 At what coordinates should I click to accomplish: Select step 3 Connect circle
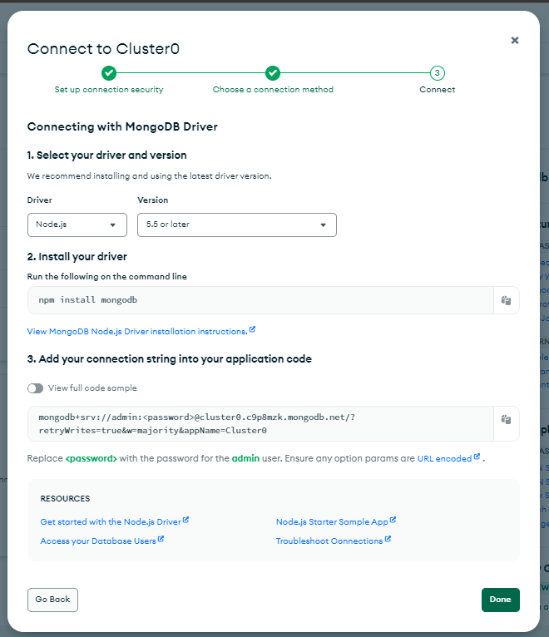pyautogui.click(x=438, y=73)
